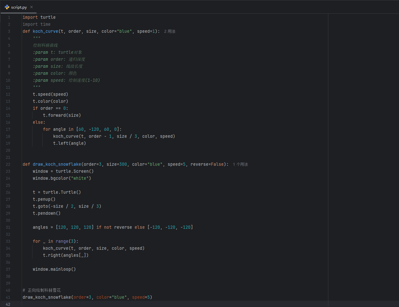399x307 pixels.
Task: Place cursor on draw_koch_snowflake function definition name
Action: coord(57,164)
